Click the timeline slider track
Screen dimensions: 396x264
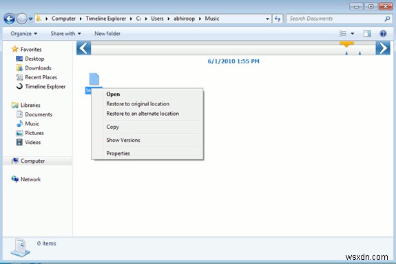(x=233, y=48)
